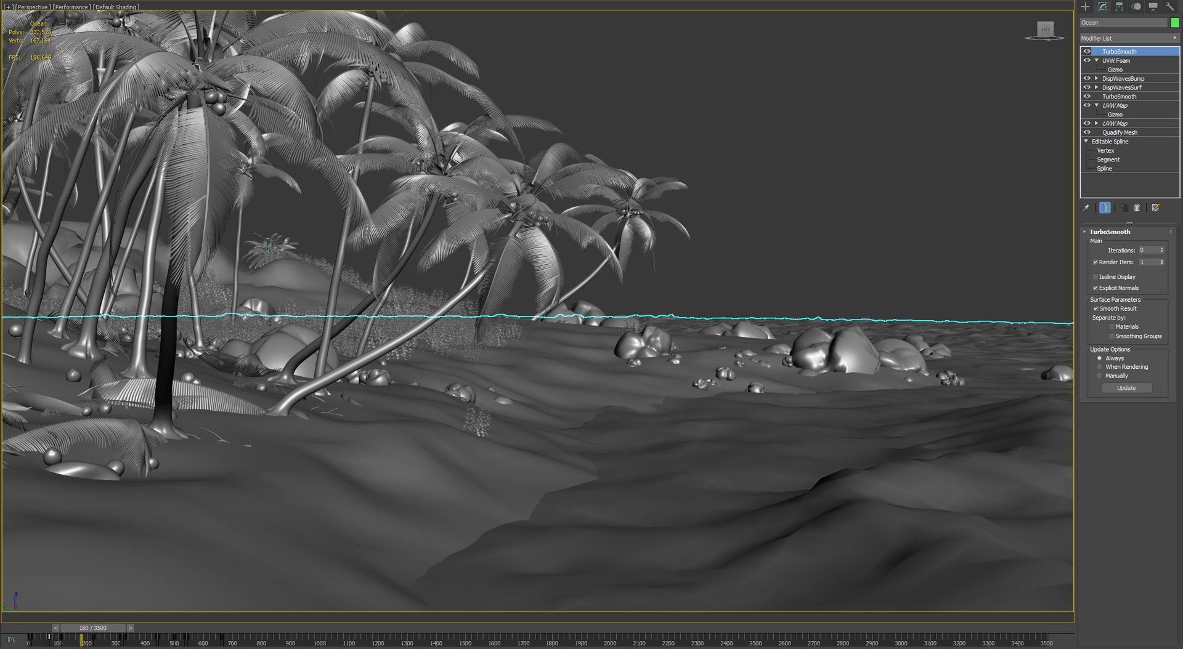Toggle Show End Result icon
This screenshot has height=649, width=1183.
click(x=1105, y=208)
